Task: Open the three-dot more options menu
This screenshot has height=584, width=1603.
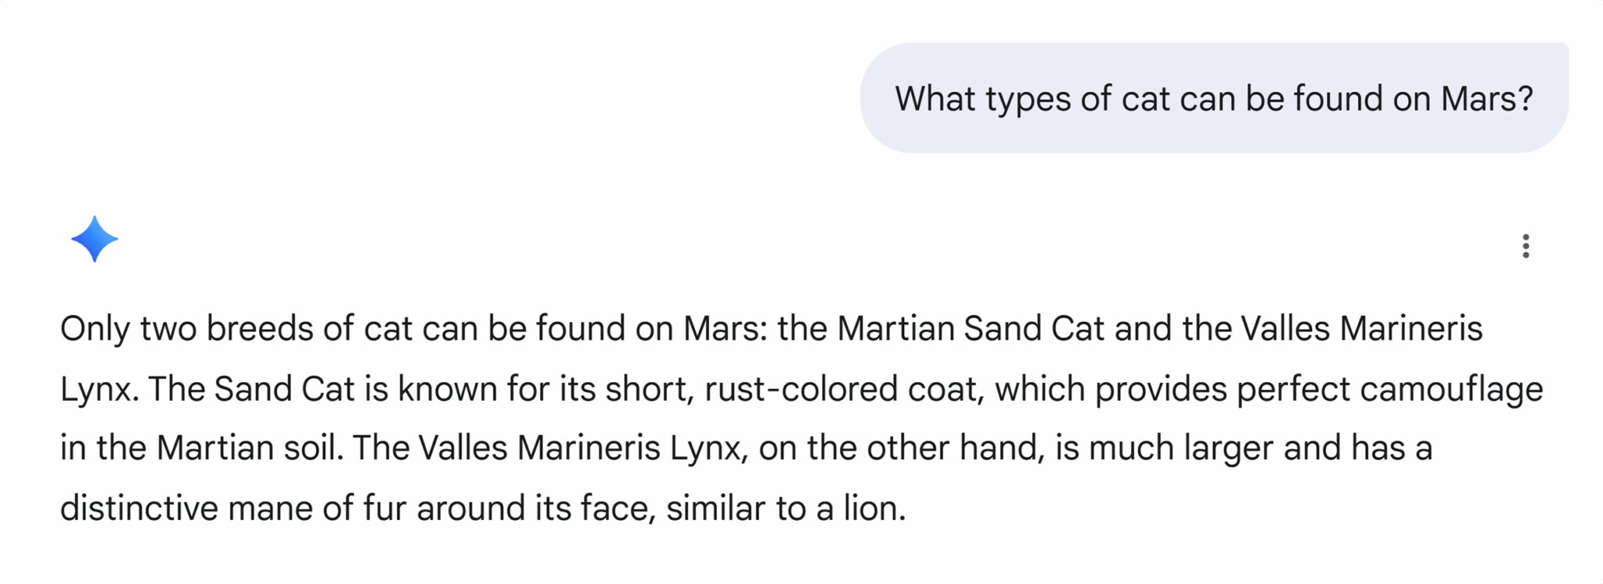Action: [x=1526, y=246]
